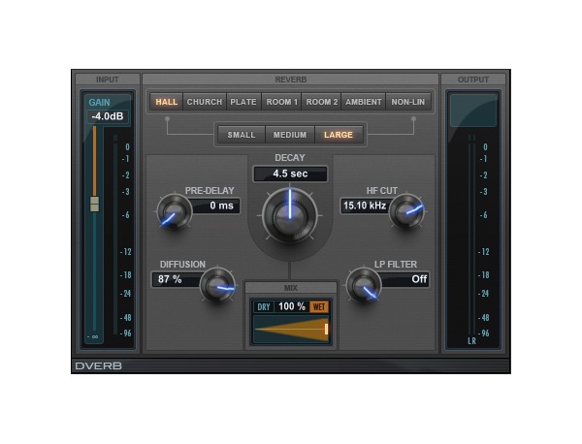582x444 pixels.
Task: Click the DVERB plugin name label
Action: (98, 366)
